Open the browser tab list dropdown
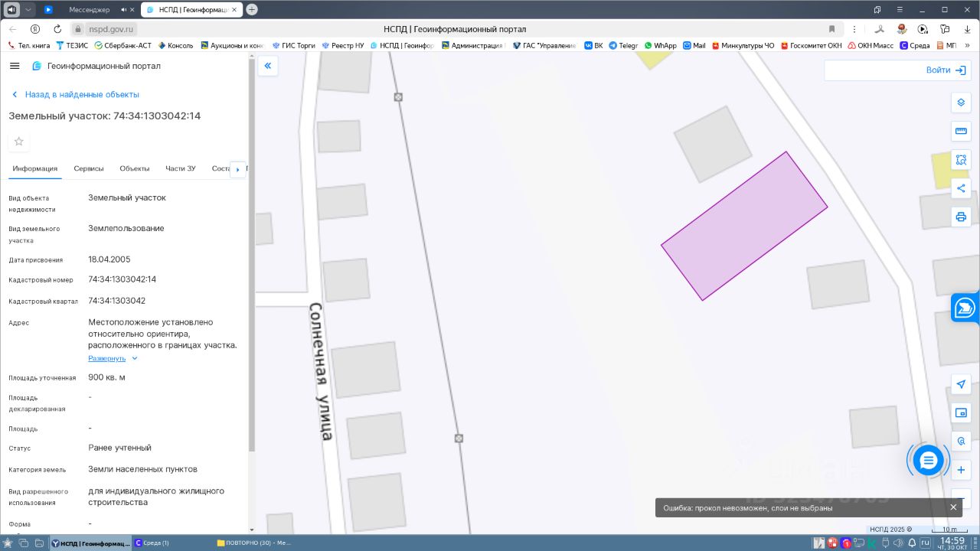 pos(28,9)
